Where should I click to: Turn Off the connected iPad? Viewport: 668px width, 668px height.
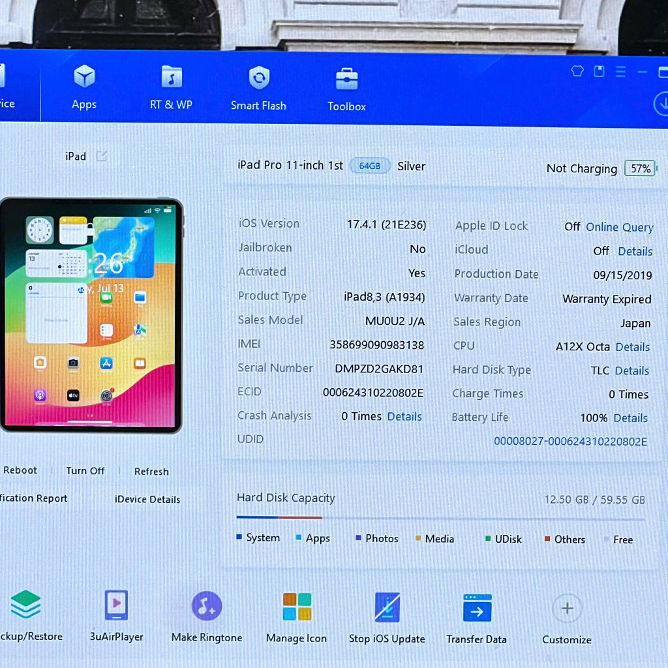click(85, 470)
